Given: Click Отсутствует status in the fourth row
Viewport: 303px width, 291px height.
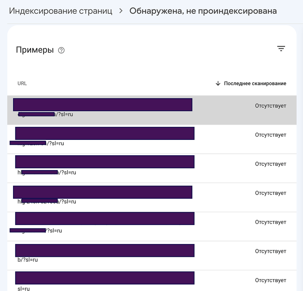Looking at the screenshot, I should click(x=270, y=193).
